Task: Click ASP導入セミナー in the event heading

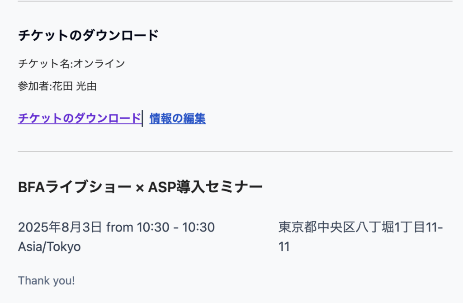Action: pyautogui.click(x=205, y=187)
